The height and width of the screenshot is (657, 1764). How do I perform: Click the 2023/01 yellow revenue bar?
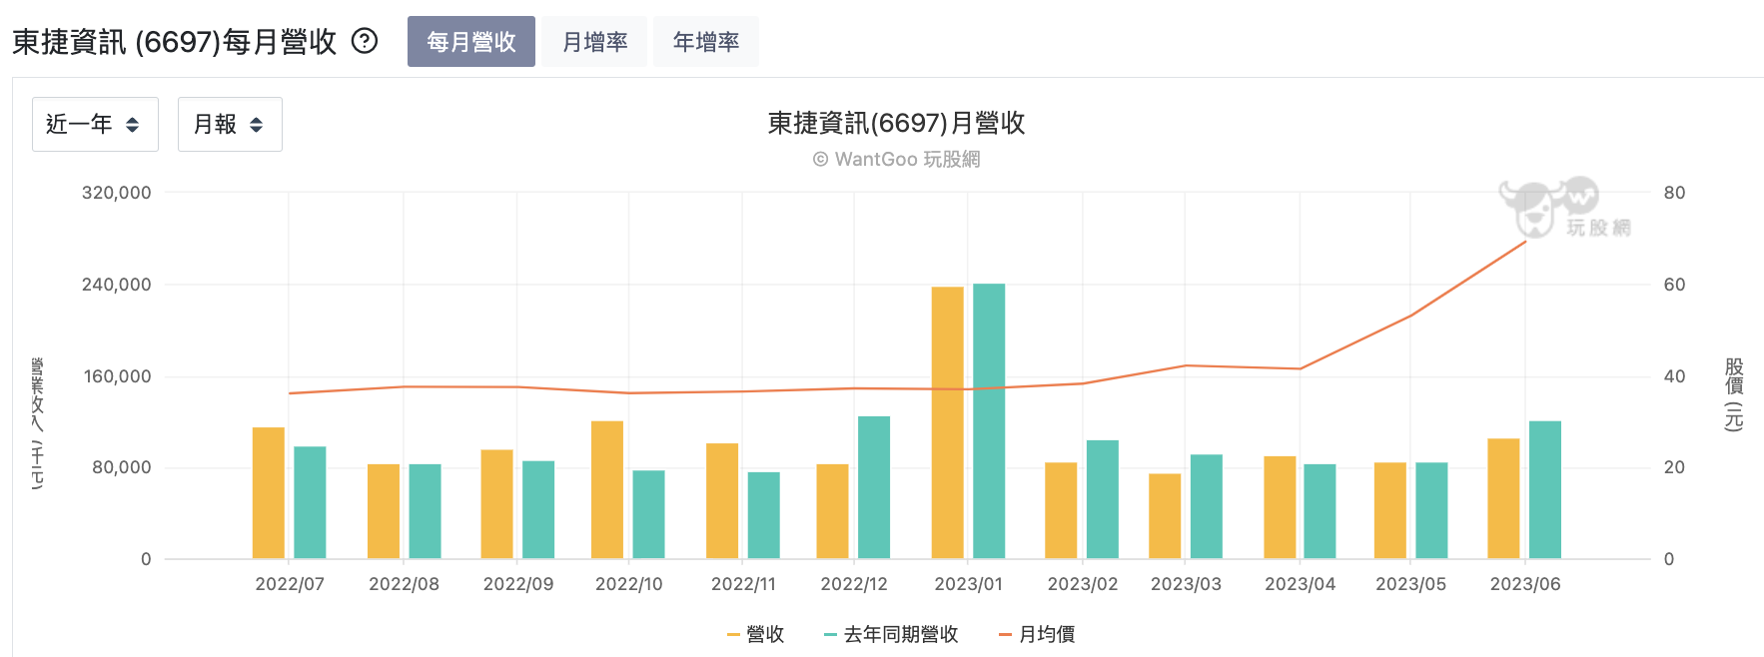point(948,422)
